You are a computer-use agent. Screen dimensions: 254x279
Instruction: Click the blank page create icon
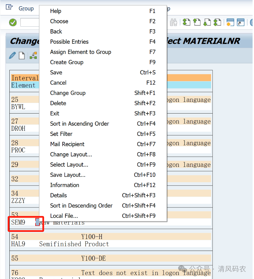click(22, 55)
